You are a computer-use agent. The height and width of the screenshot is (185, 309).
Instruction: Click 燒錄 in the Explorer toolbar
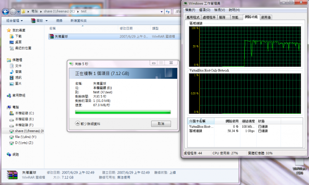pos(59,21)
